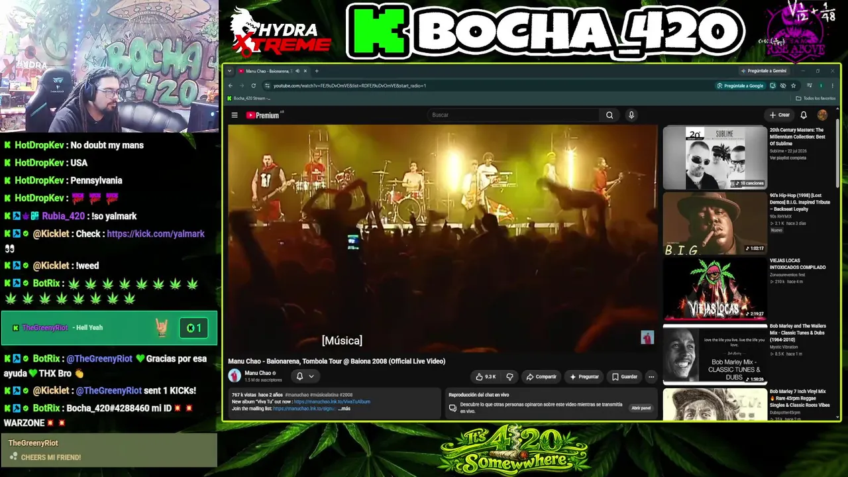Like the Manu Chao video
Screen dimensions: 848x477
[486, 377]
